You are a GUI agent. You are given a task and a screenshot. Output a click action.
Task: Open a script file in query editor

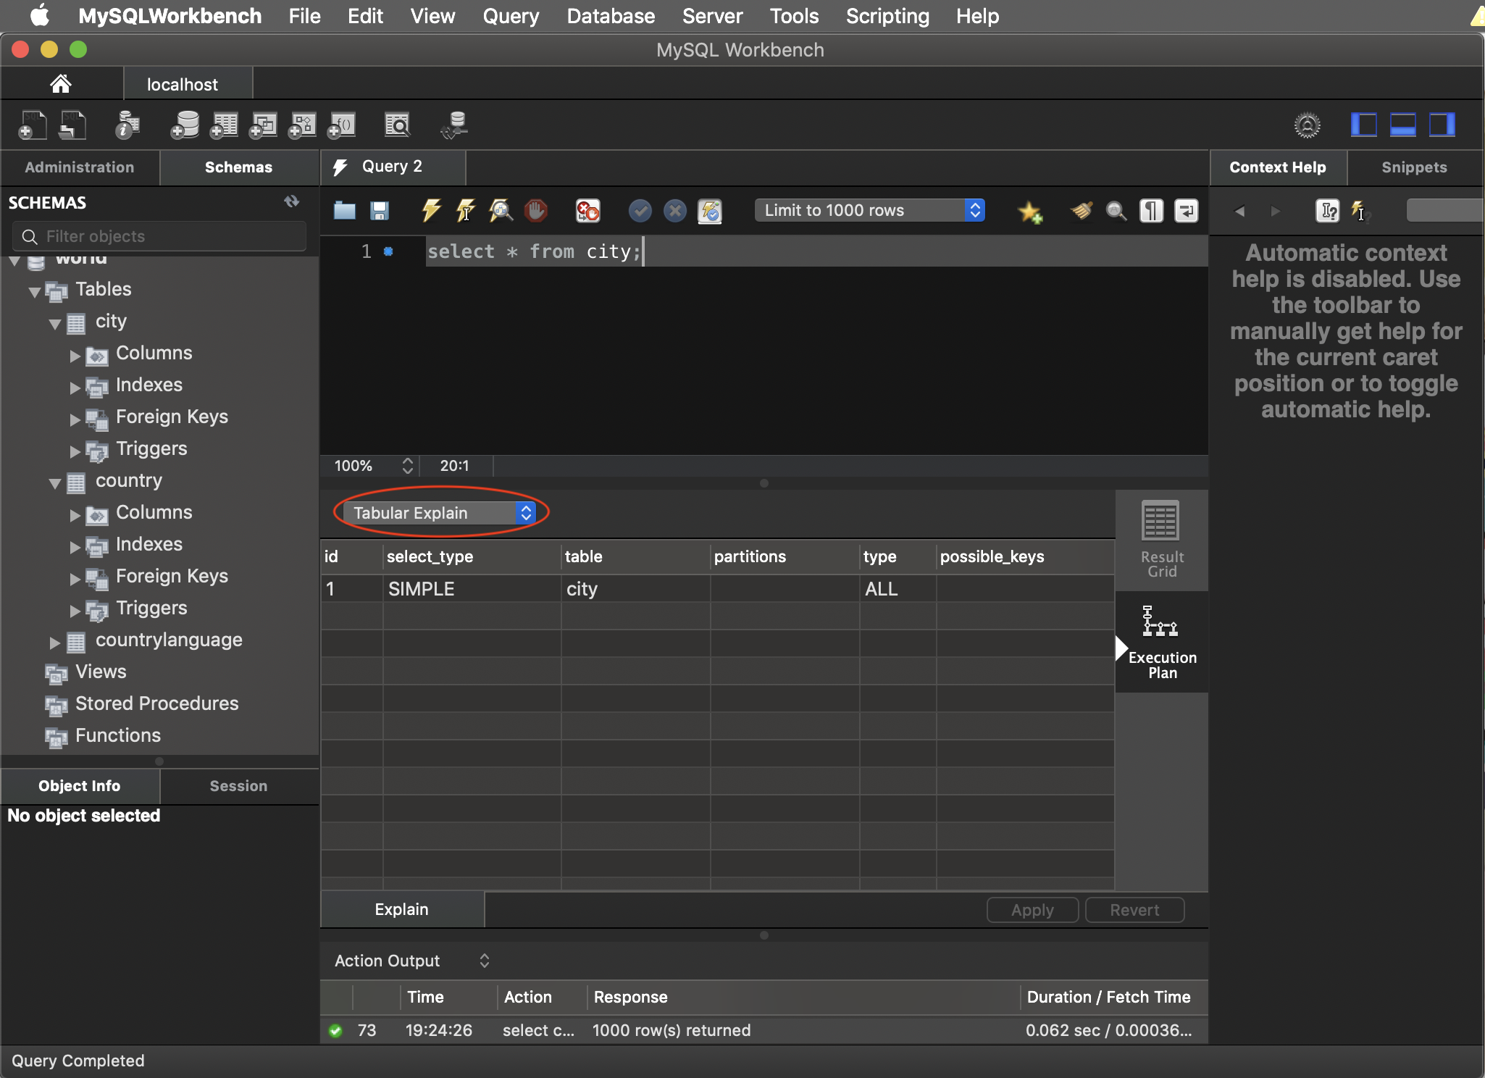[345, 211]
